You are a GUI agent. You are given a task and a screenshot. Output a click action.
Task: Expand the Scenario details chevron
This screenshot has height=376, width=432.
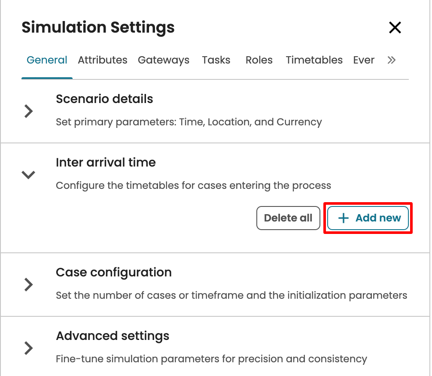pyautogui.click(x=28, y=111)
